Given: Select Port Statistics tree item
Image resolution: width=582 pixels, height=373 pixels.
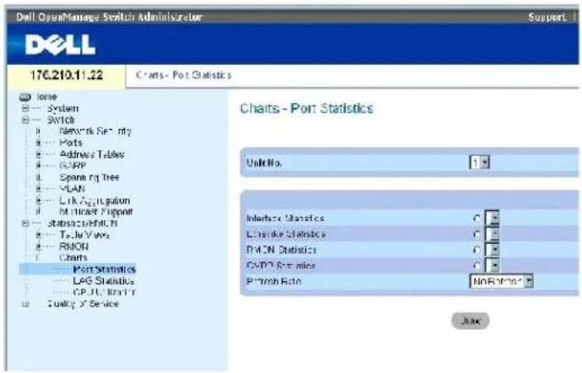Looking at the screenshot, I should point(105,269).
